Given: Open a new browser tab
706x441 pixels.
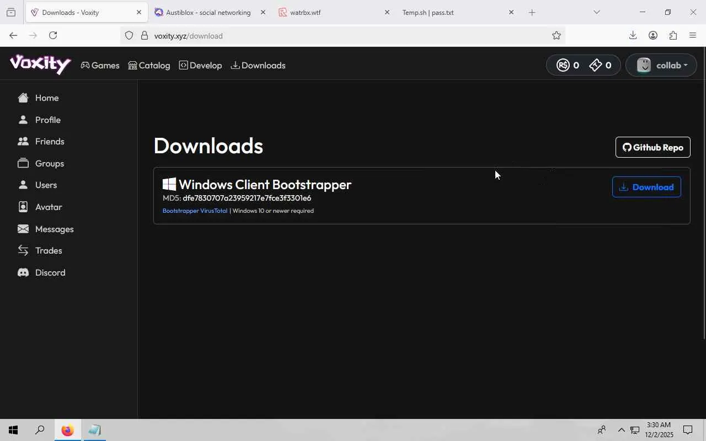Looking at the screenshot, I should (x=532, y=12).
